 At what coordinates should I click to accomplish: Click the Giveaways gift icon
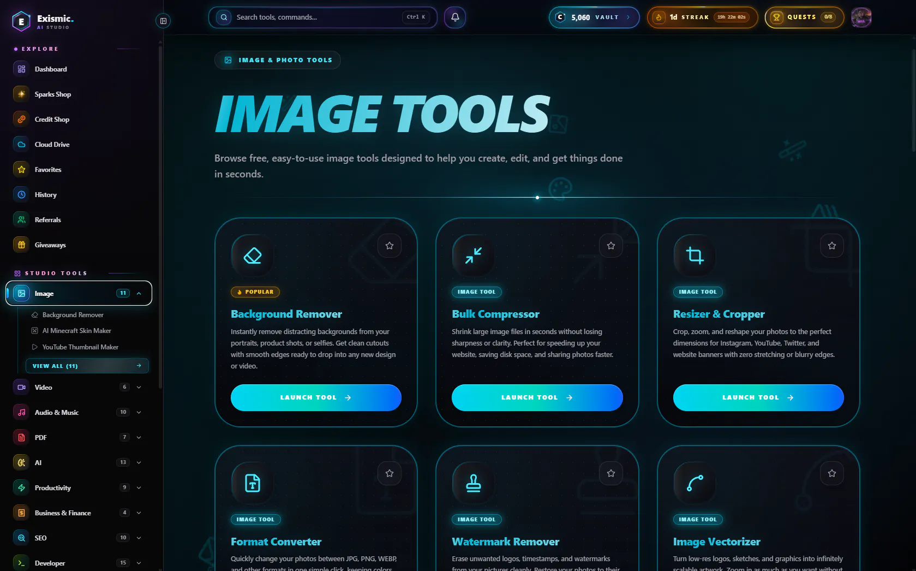(x=21, y=245)
